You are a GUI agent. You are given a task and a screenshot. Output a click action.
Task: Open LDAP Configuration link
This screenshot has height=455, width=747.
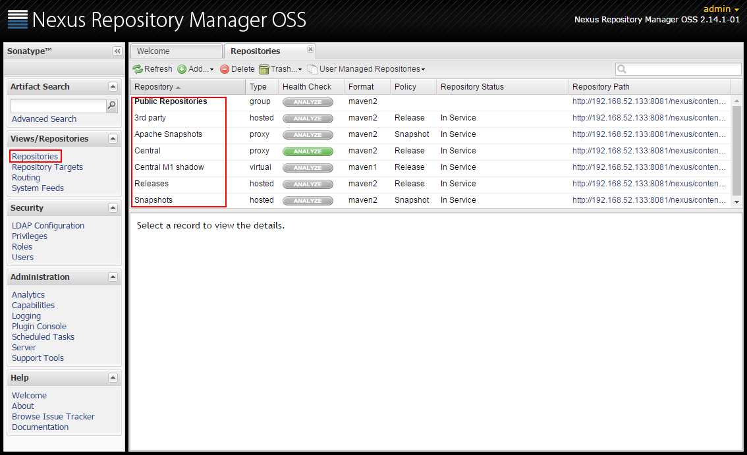point(47,226)
